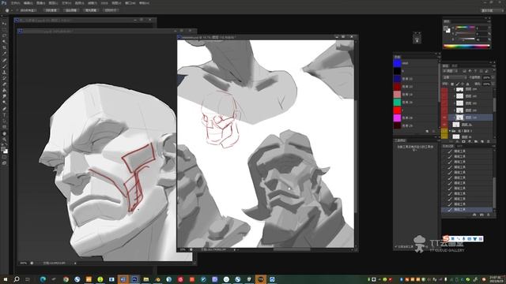This screenshot has width=506, height=284.
Task: Filter layers by type layers icon
Action: click(476, 71)
